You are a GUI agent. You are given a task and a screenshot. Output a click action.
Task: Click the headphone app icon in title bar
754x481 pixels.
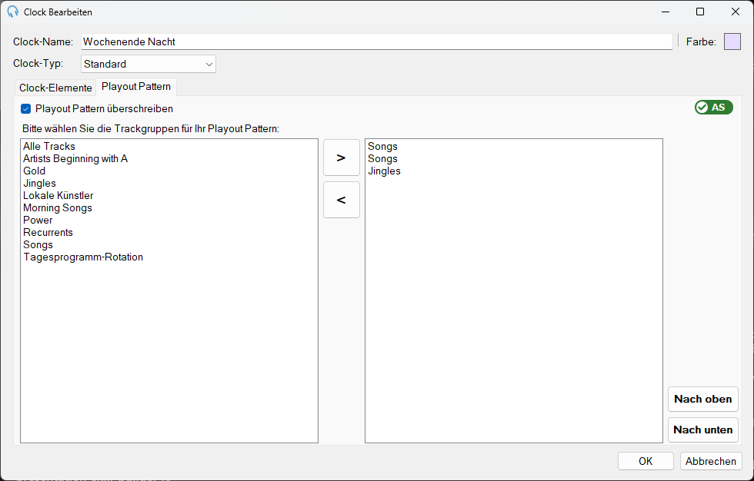[12, 12]
